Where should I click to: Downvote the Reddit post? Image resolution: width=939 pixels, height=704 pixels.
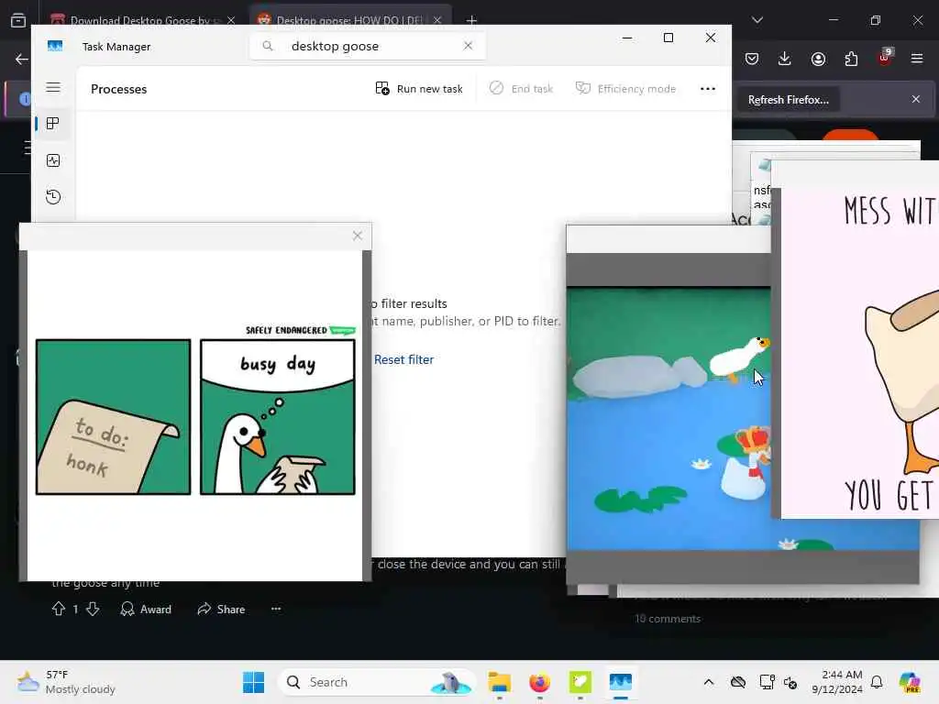[93, 609]
